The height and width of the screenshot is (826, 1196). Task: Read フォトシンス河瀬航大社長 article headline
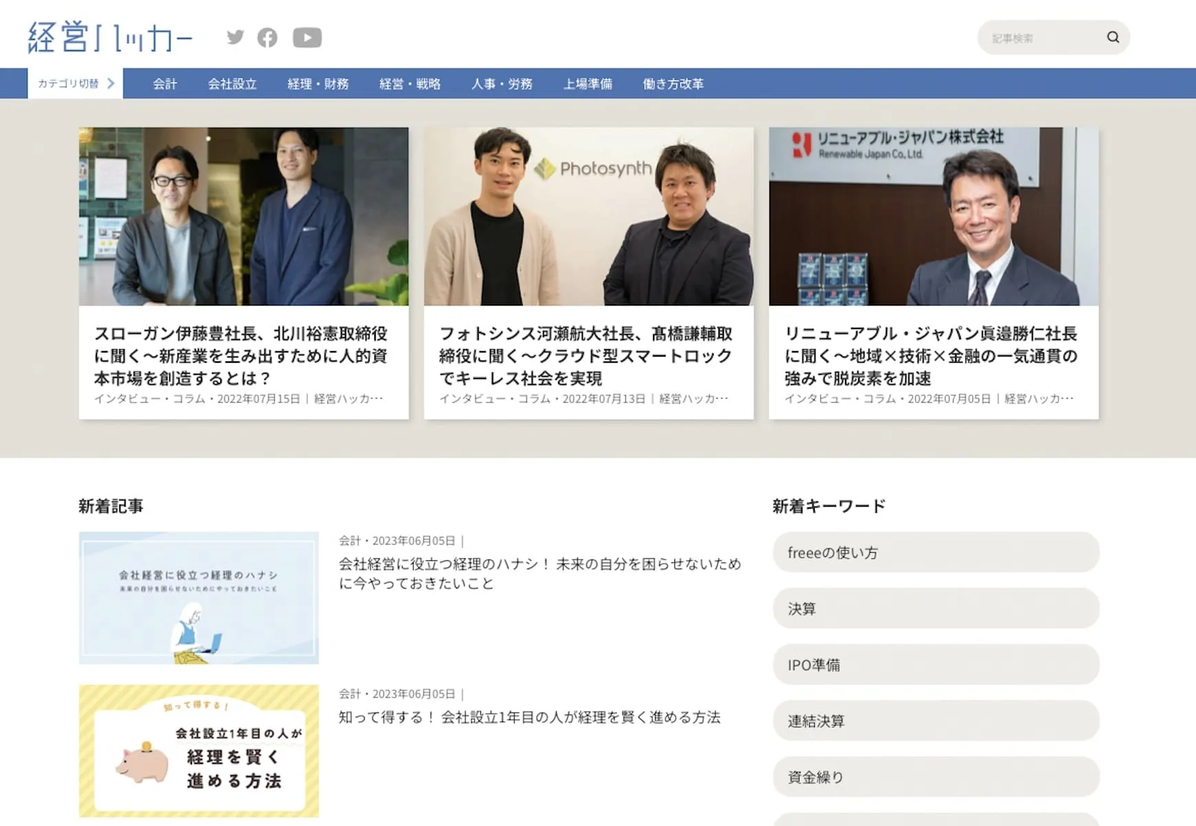586,356
